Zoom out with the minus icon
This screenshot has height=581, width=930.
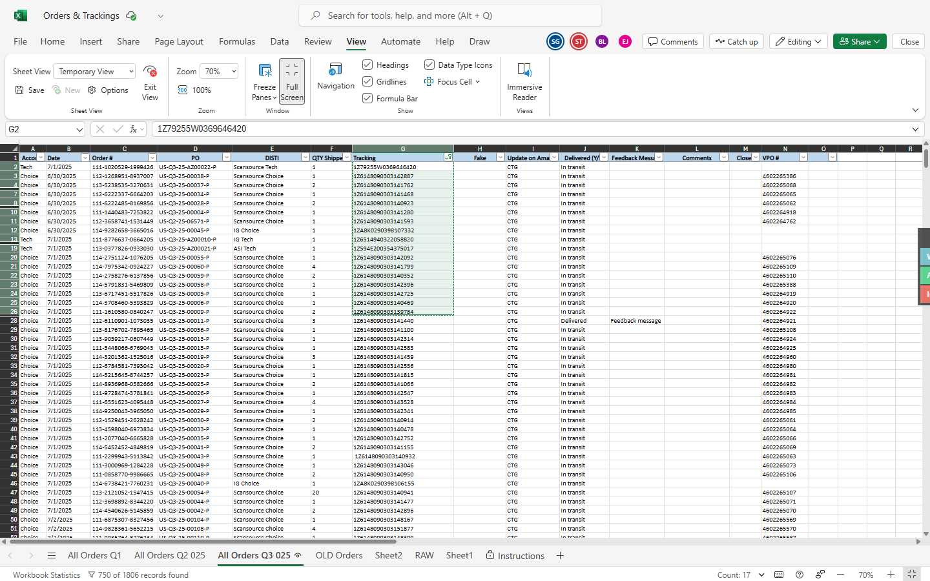tap(840, 575)
